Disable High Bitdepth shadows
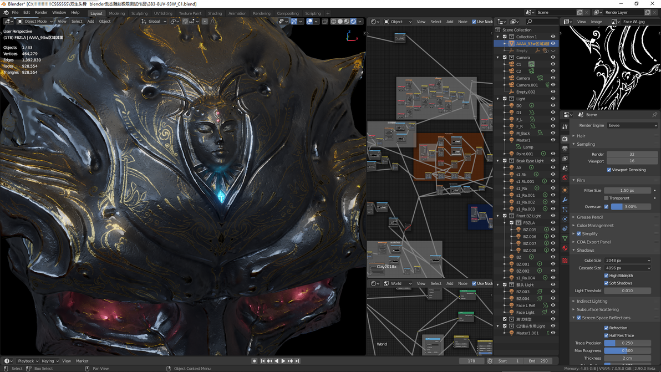661x372 pixels. point(606,276)
